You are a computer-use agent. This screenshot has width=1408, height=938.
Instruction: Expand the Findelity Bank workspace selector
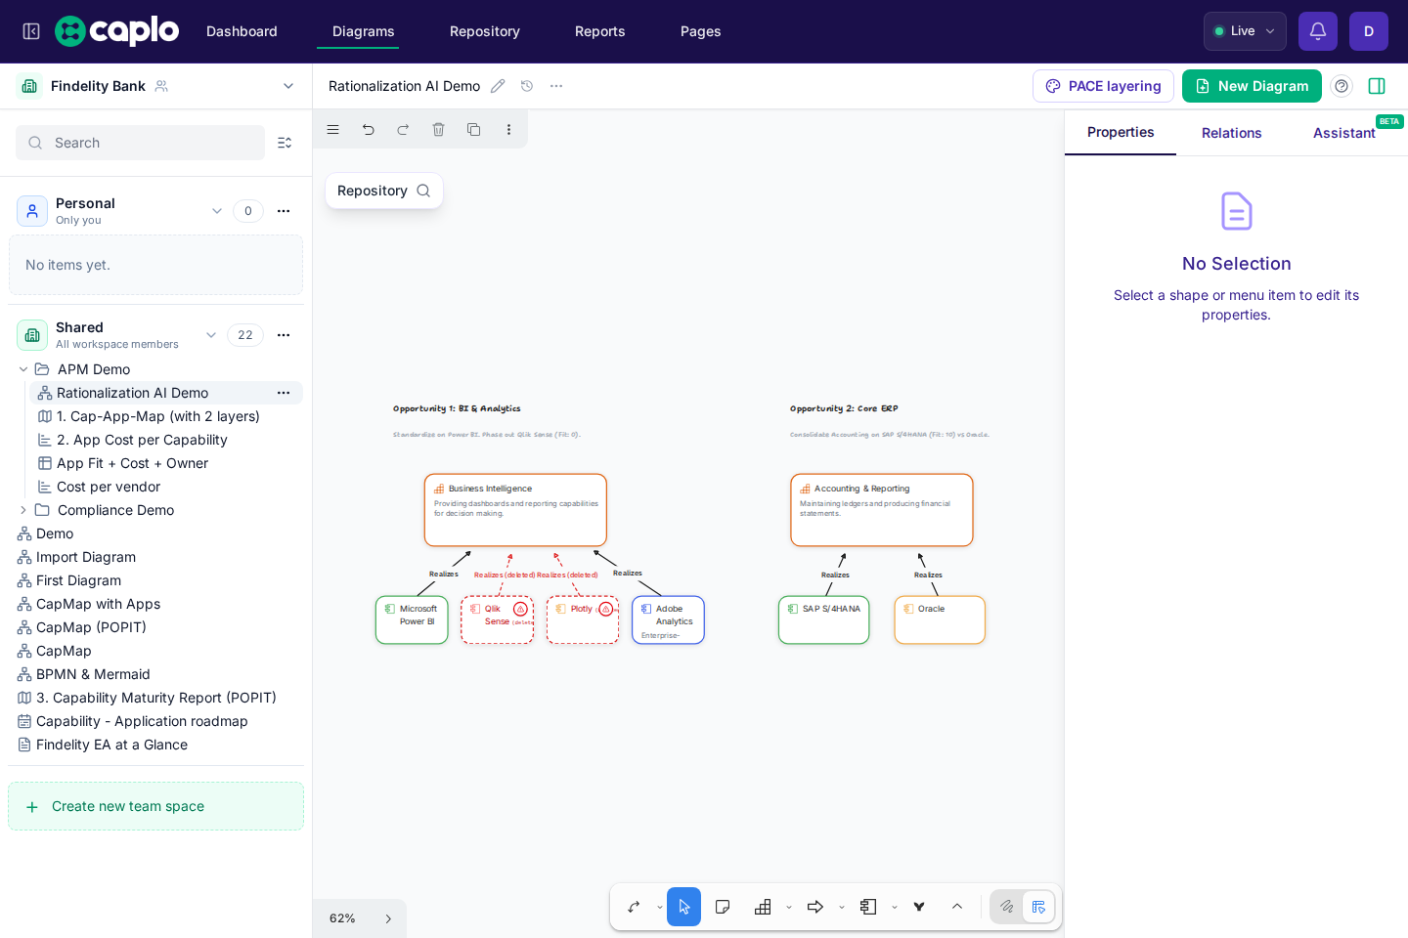[288, 86]
